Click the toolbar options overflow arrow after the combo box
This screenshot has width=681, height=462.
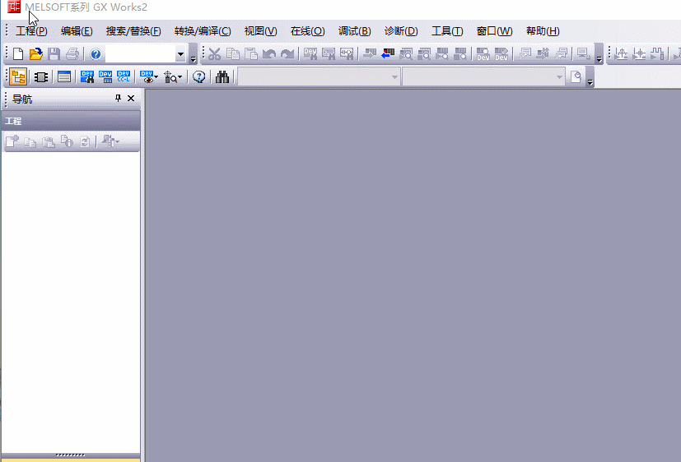(x=194, y=58)
